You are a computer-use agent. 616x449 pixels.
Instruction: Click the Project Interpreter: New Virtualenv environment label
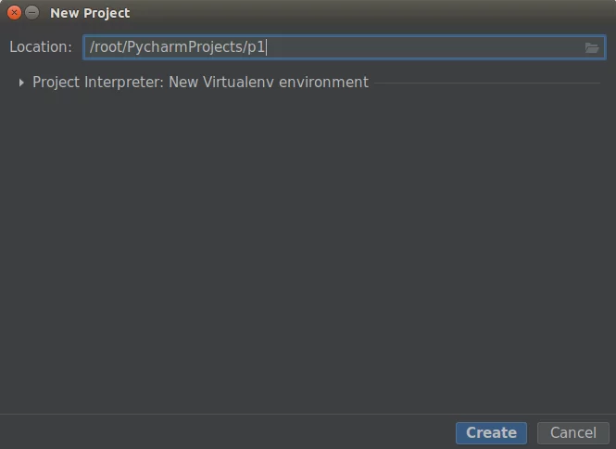pyautogui.click(x=200, y=83)
